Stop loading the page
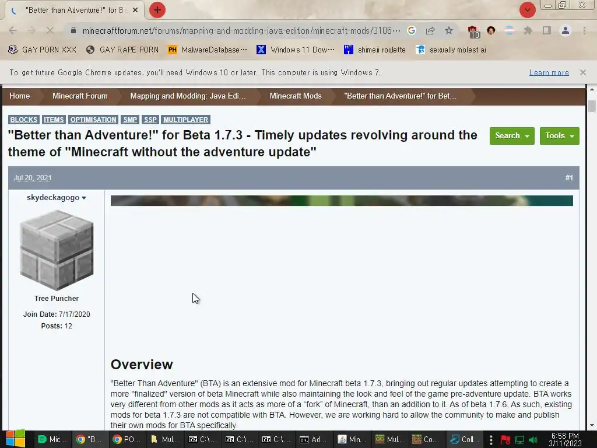Viewport: 597px width, 448px height. tap(50, 30)
